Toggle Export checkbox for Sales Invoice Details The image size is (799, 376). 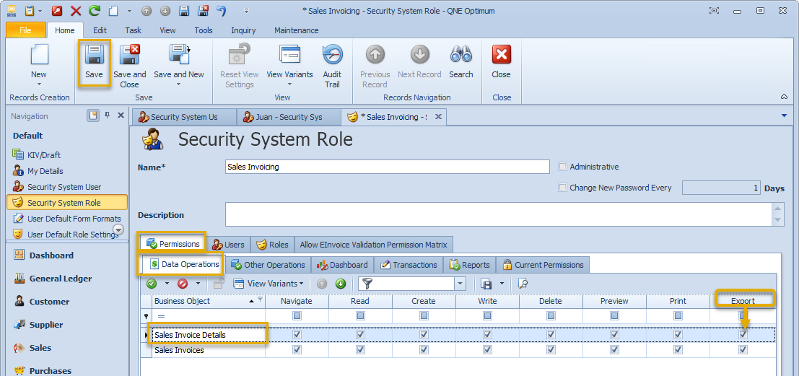point(743,334)
